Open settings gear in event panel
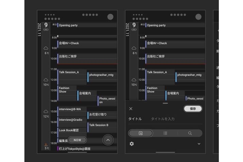The height and width of the screenshot is (162, 243). pyautogui.click(x=132, y=144)
